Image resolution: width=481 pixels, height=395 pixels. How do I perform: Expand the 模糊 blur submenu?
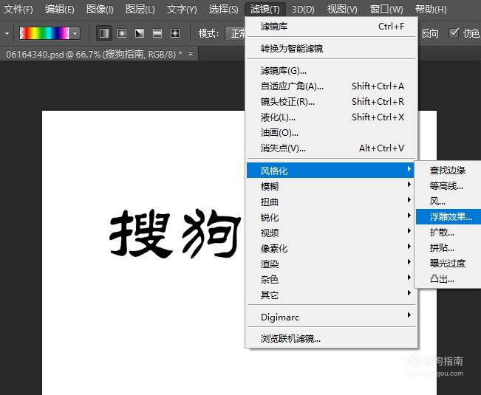coord(331,186)
